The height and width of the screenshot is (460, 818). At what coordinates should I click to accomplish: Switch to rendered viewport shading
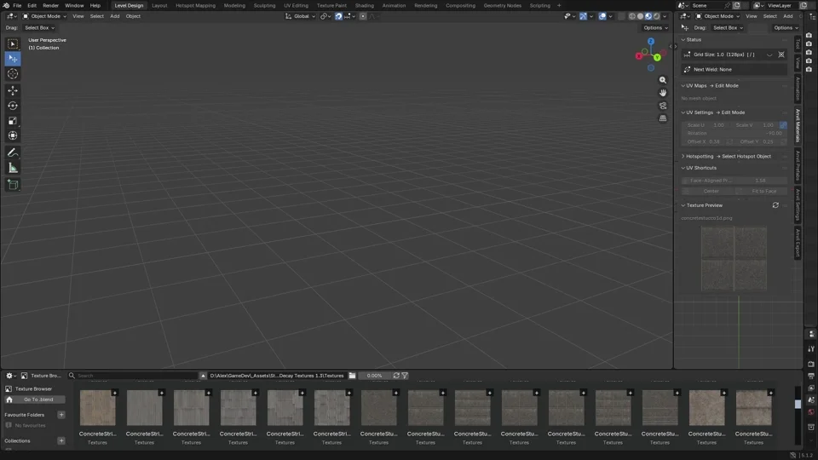[657, 16]
